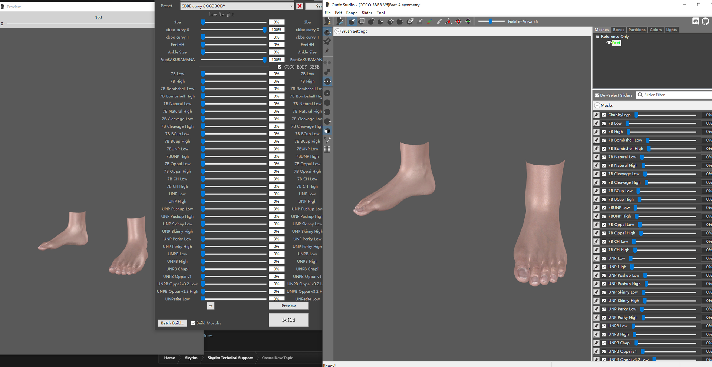Click the Batch Build... button
Image resolution: width=712 pixels, height=367 pixels.
172,323
